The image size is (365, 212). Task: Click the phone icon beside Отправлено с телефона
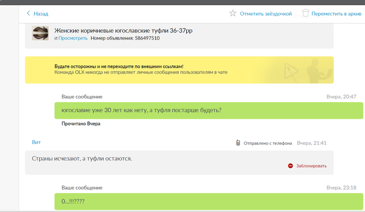[x=238, y=143]
